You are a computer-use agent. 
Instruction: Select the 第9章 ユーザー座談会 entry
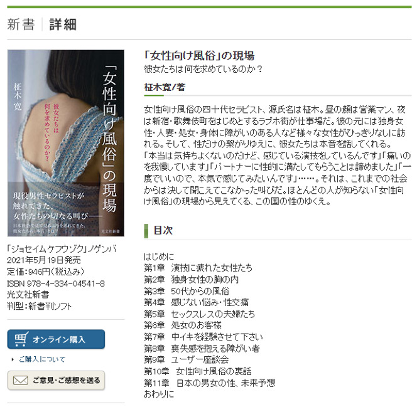pyautogui.click(x=187, y=360)
